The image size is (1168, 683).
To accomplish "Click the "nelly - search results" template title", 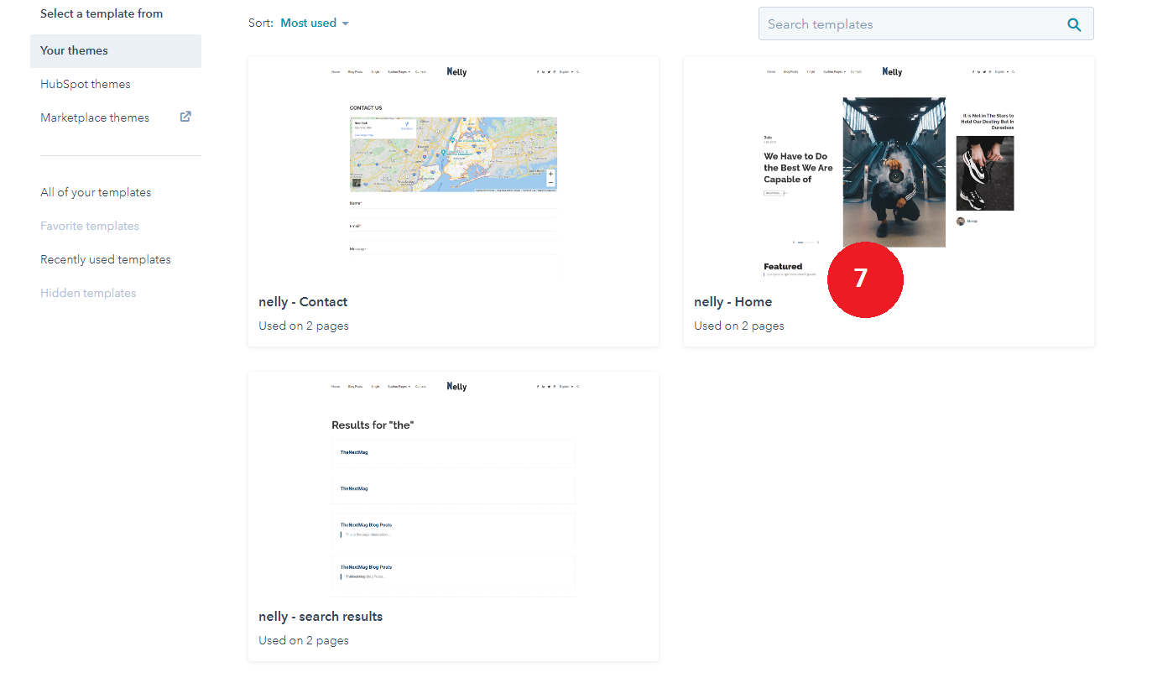I will [x=321, y=617].
